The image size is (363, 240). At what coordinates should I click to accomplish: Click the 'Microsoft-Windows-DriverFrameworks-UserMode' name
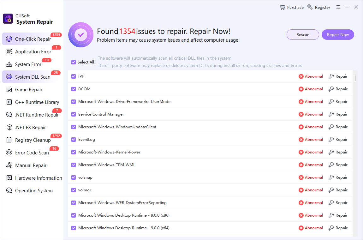click(x=124, y=101)
